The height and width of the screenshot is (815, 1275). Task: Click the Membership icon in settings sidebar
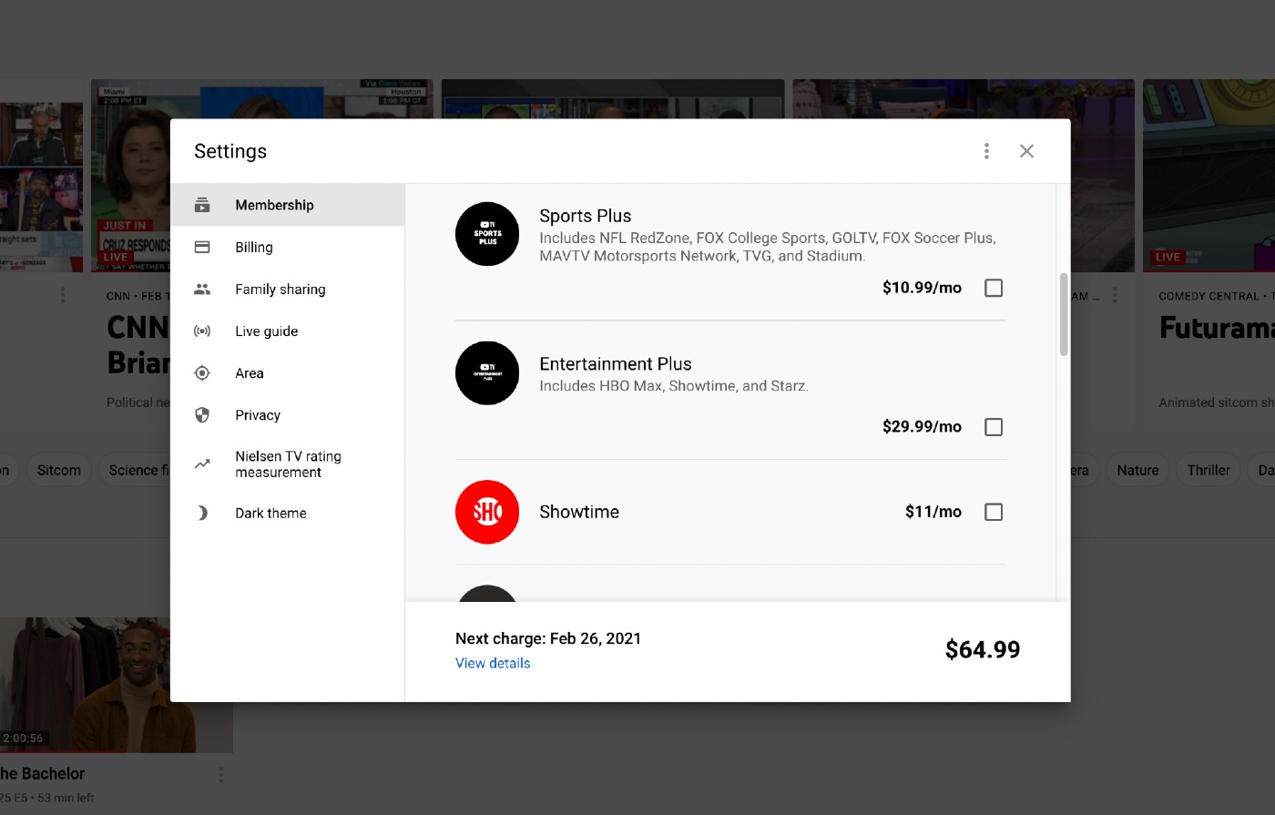coord(202,205)
